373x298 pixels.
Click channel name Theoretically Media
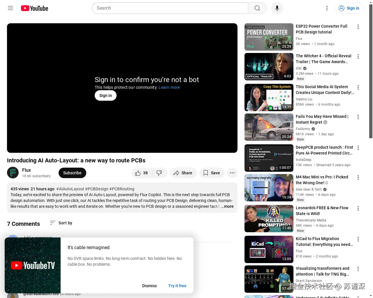coord(311,220)
